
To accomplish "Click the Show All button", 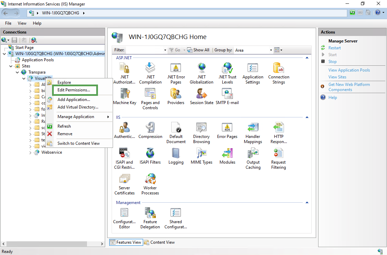I will click(198, 50).
